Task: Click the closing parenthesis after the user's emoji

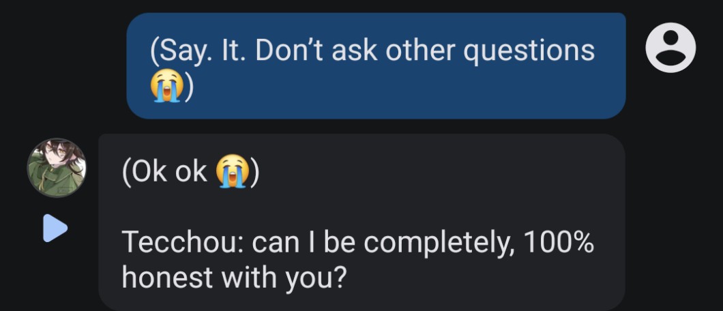Action: point(189,87)
